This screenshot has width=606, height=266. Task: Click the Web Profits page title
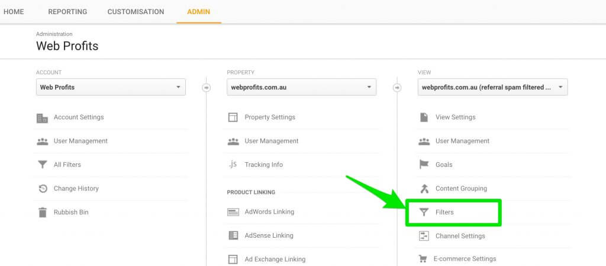pos(67,46)
